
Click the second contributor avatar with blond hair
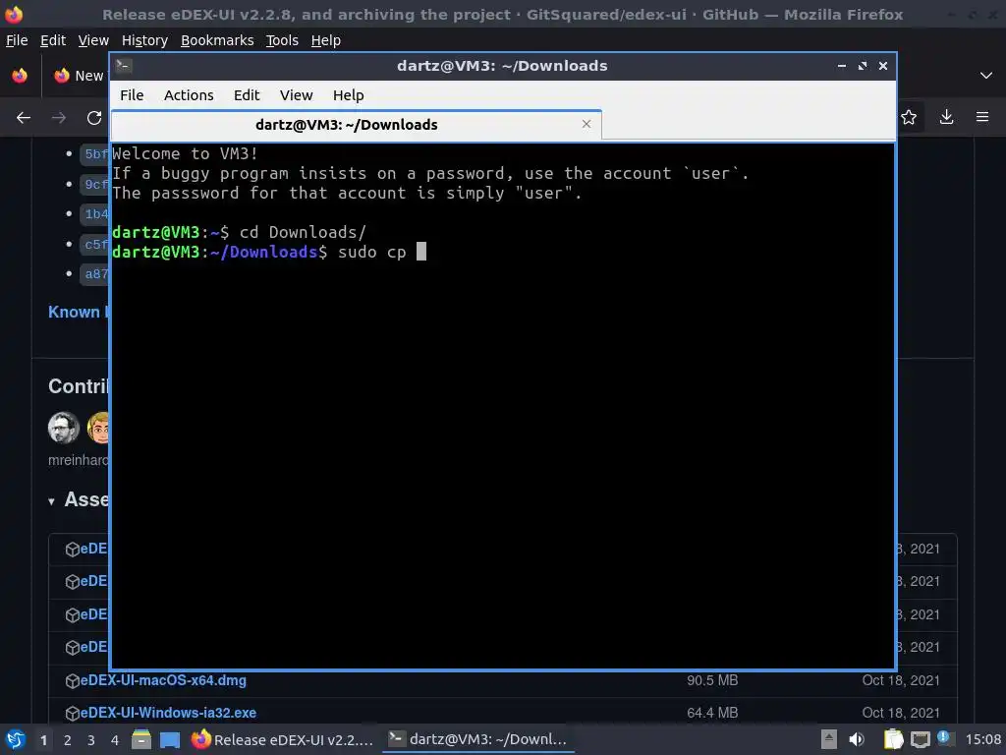coord(99,428)
